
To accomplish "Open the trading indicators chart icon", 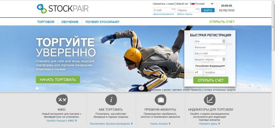I will pyautogui.click(x=210, y=100).
